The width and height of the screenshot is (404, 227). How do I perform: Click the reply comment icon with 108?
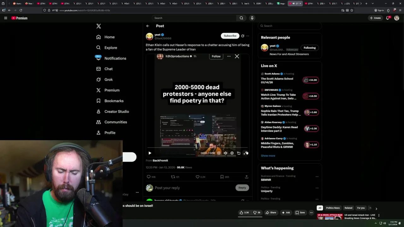pyautogui.click(x=151, y=177)
